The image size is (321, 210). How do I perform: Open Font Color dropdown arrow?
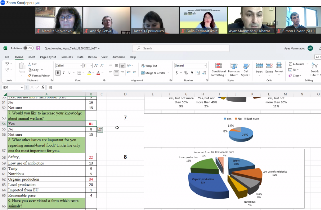102,73
